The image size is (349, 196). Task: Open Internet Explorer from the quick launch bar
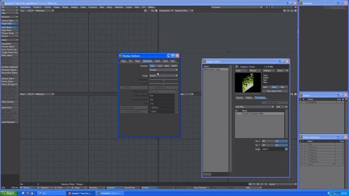pos(23,193)
